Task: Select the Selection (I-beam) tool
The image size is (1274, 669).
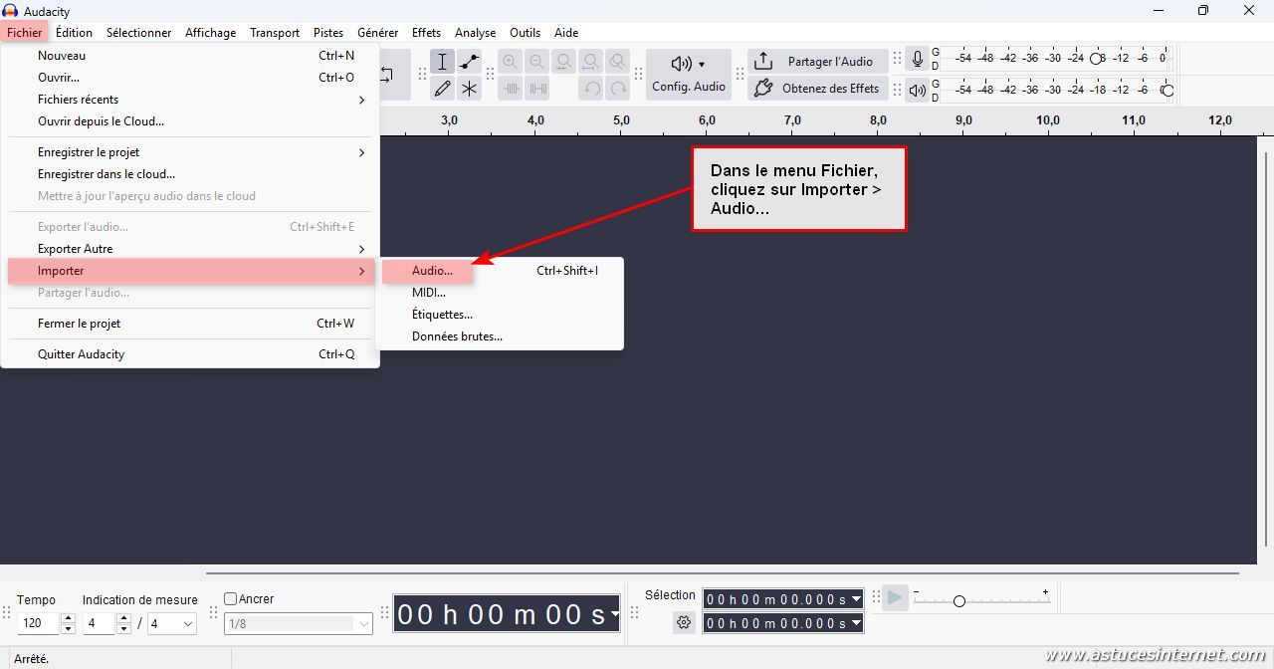Action: pos(443,62)
